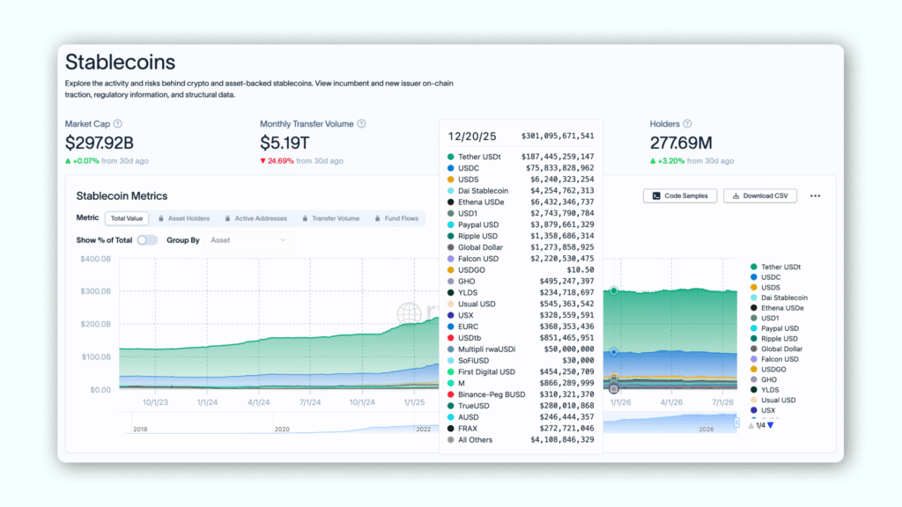Toggle Dai Stablecoin series in chart legend

click(x=779, y=298)
